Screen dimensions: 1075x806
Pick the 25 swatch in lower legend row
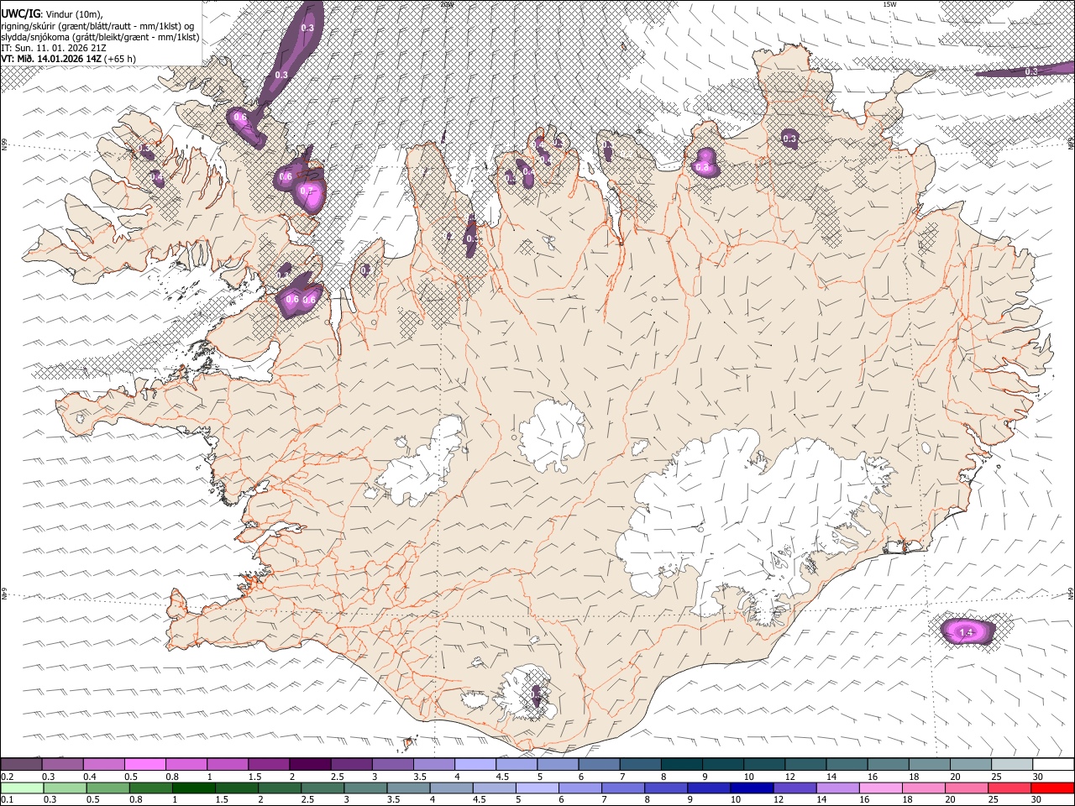tap(1009, 788)
